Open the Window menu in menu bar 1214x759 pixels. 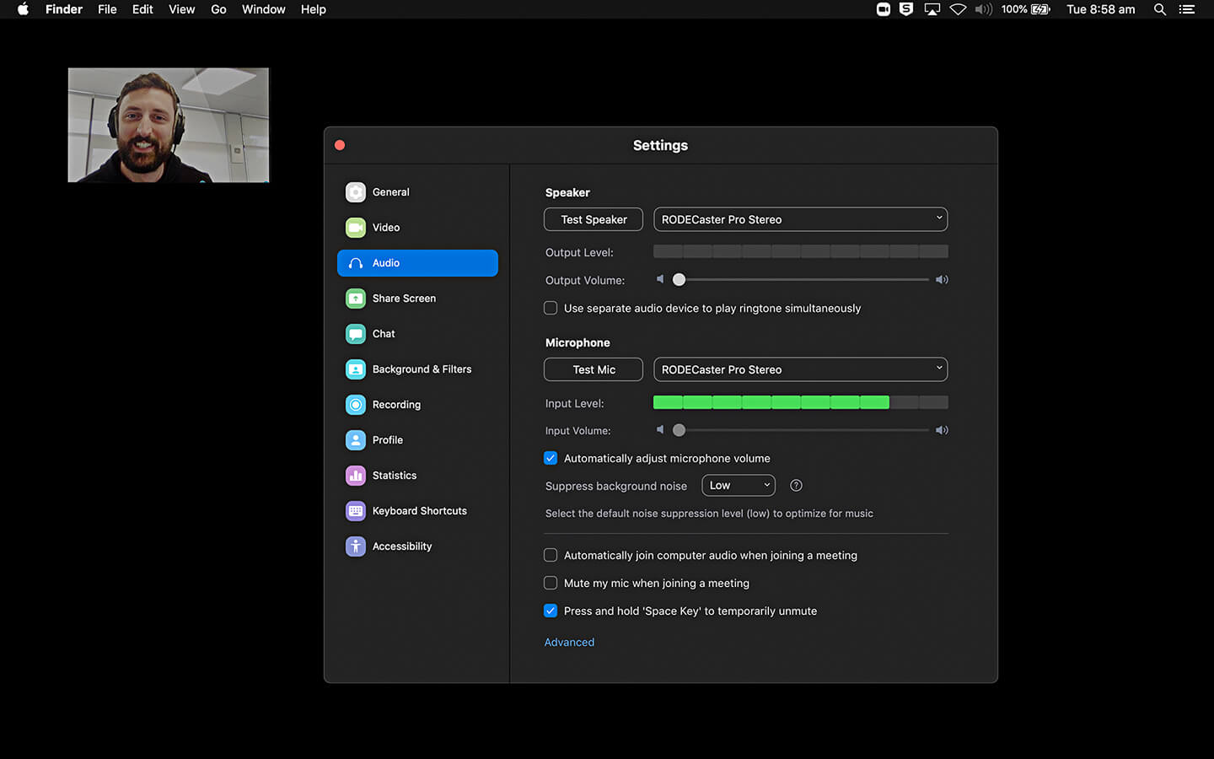(x=263, y=9)
